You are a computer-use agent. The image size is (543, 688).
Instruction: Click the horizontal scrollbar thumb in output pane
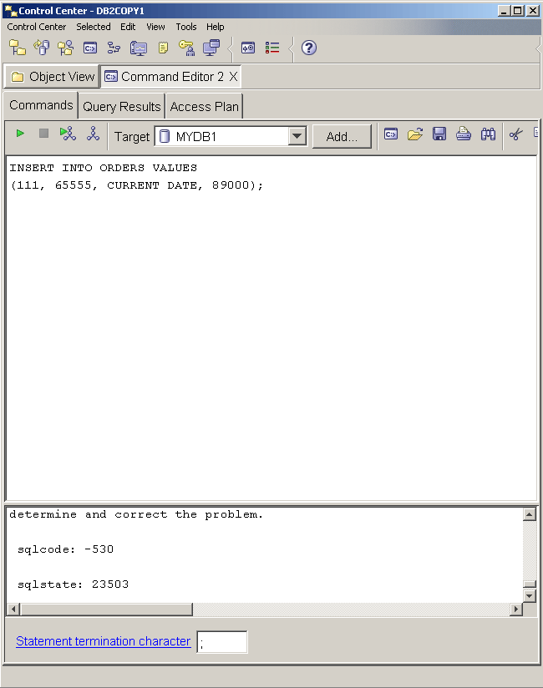pos(106,609)
